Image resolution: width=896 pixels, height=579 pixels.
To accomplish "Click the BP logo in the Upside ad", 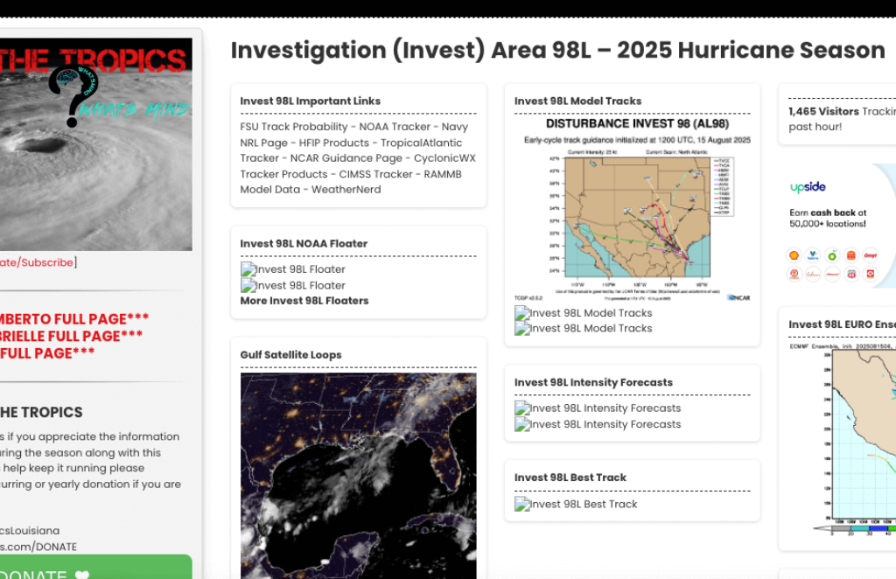I will (832, 255).
